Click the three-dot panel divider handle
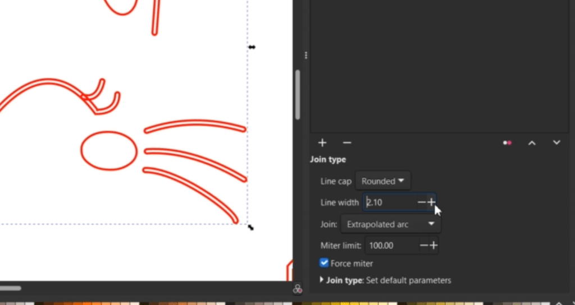The image size is (575, 305). click(x=306, y=56)
